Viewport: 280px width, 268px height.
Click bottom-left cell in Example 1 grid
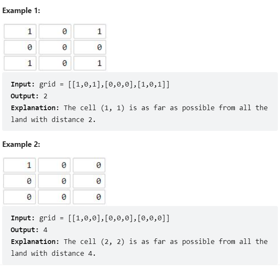pos(20,63)
